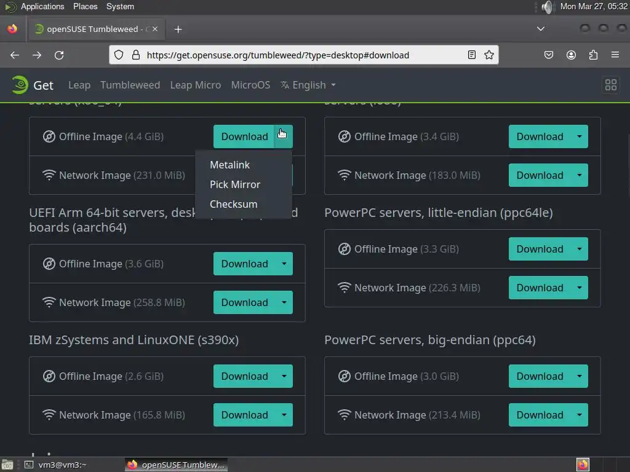Expand the 258.8 MiB Network Image download options
The height and width of the screenshot is (472, 630).
[284, 302]
